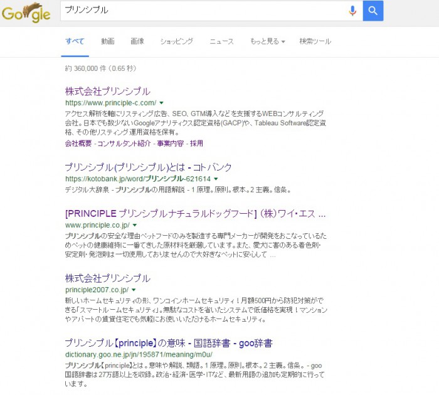
Task: Expand arrow next to principle2007.co.jp URL
Action: (x=134, y=290)
